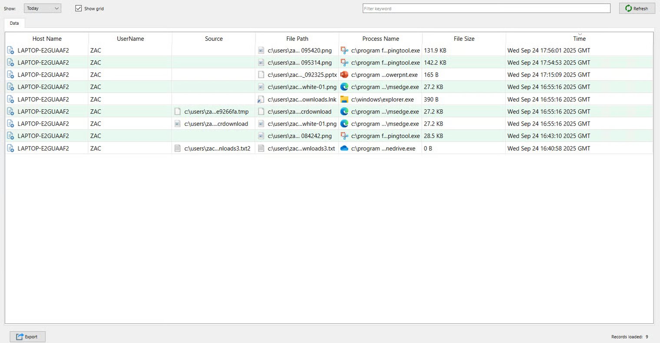Click the Edge icon beside the 16:55:16 crdownload entry
This screenshot has height=343, width=660.
(344, 111)
